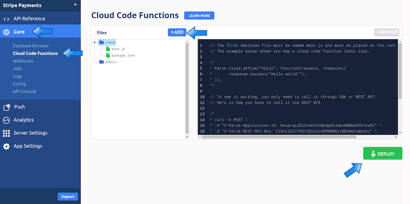Viewport: 410px width, 204px height.
Task: Click the Analytics chart icon
Action: (6, 120)
